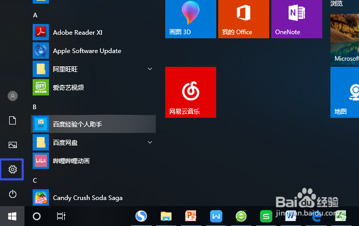Click the Windows Start button
359x226 pixels.
[x=12, y=216]
